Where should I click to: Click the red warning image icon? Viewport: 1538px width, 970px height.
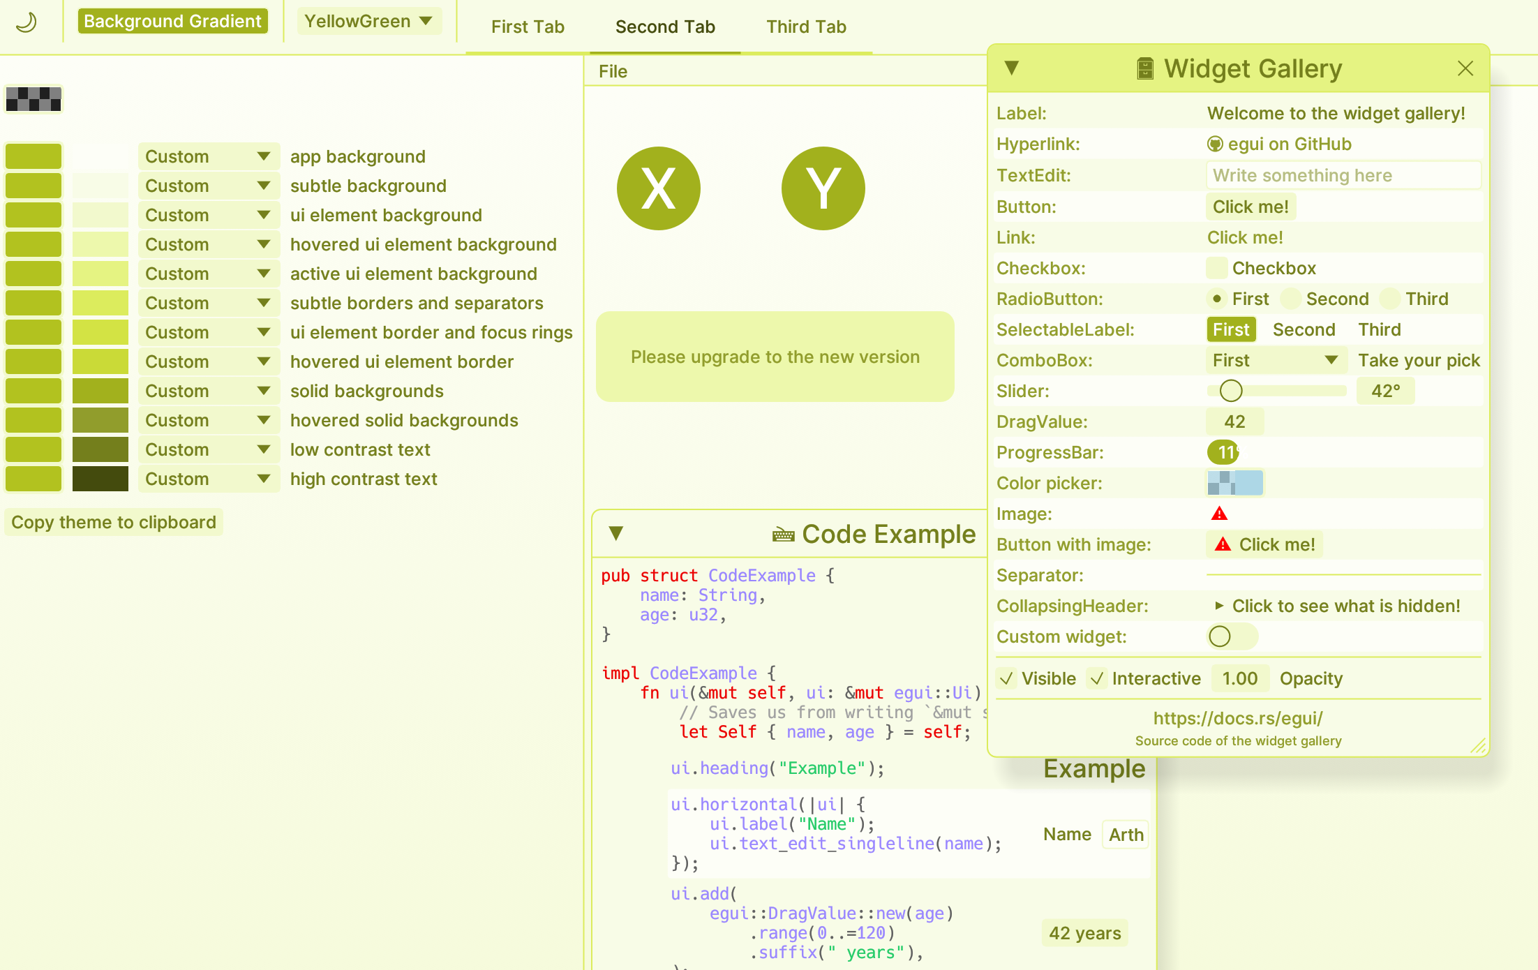[x=1219, y=514]
